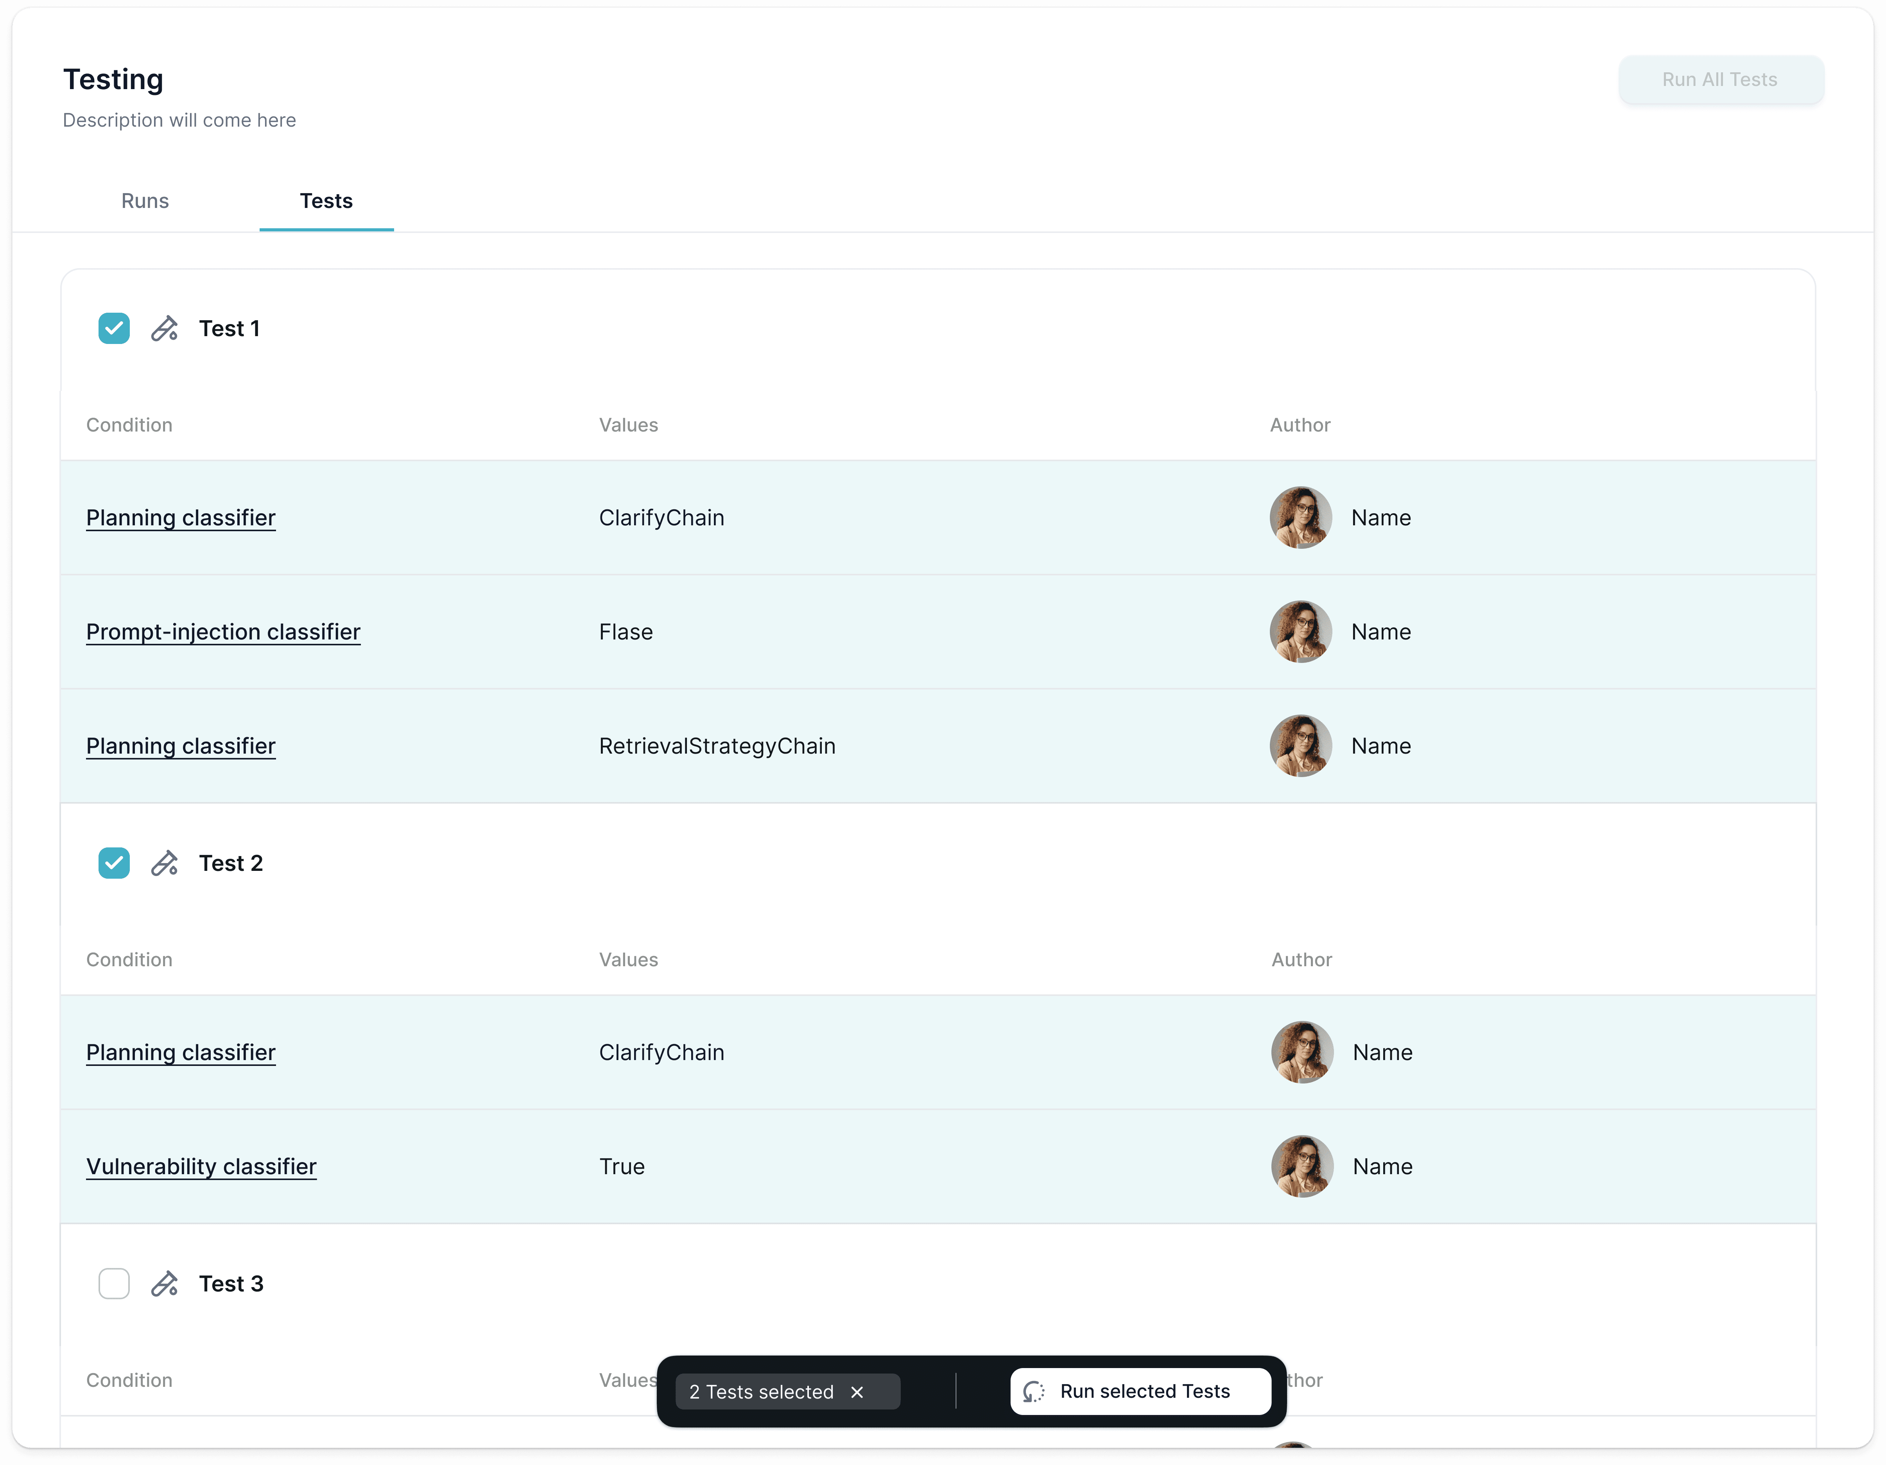This screenshot has height=1465, width=1886.
Task: Clear selection with the X icon
Action: click(857, 1392)
